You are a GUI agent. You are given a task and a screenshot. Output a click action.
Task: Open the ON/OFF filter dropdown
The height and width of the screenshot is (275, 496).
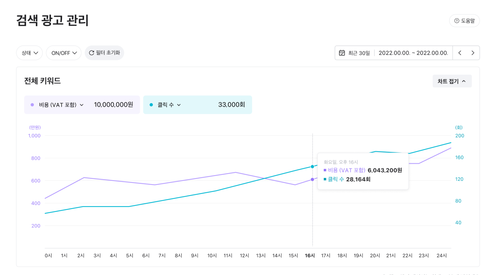[64, 53]
